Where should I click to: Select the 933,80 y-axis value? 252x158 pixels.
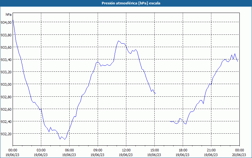point(6,35)
